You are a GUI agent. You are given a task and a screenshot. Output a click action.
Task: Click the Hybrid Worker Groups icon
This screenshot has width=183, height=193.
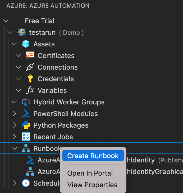coord(26,102)
